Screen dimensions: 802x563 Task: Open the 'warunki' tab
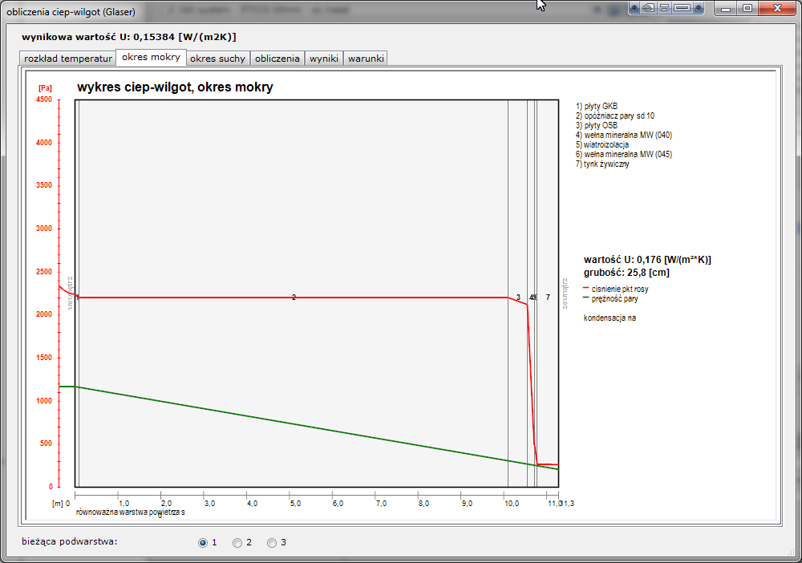pyautogui.click(x=366, y=59)
